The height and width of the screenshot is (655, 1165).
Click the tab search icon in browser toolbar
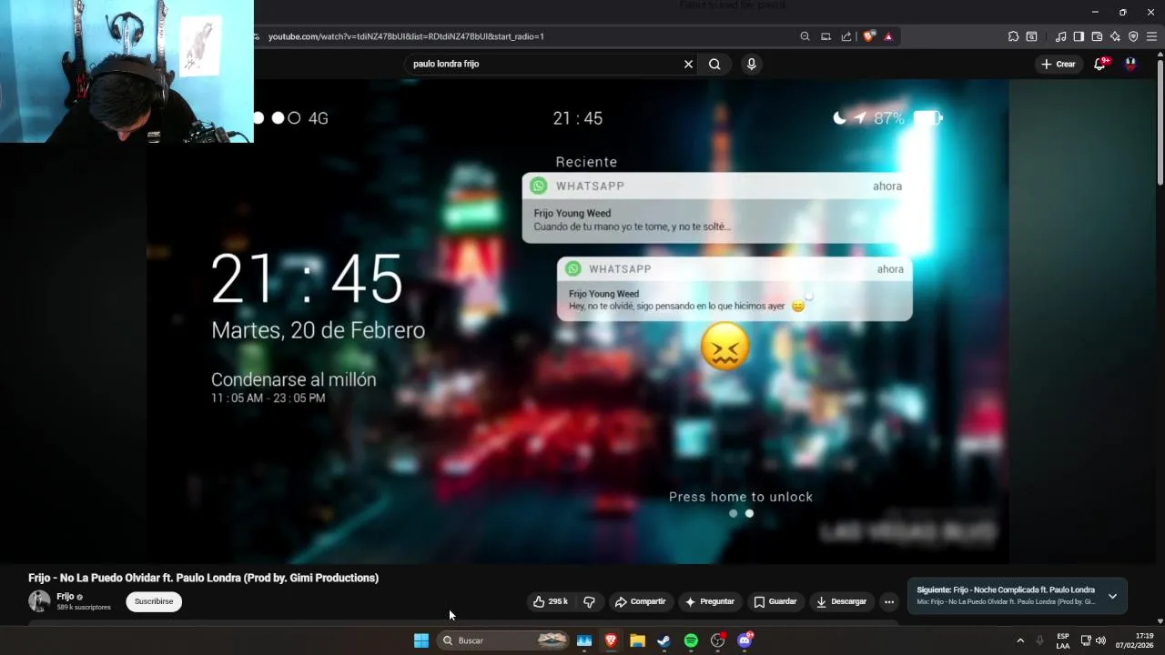(1031, 36)
